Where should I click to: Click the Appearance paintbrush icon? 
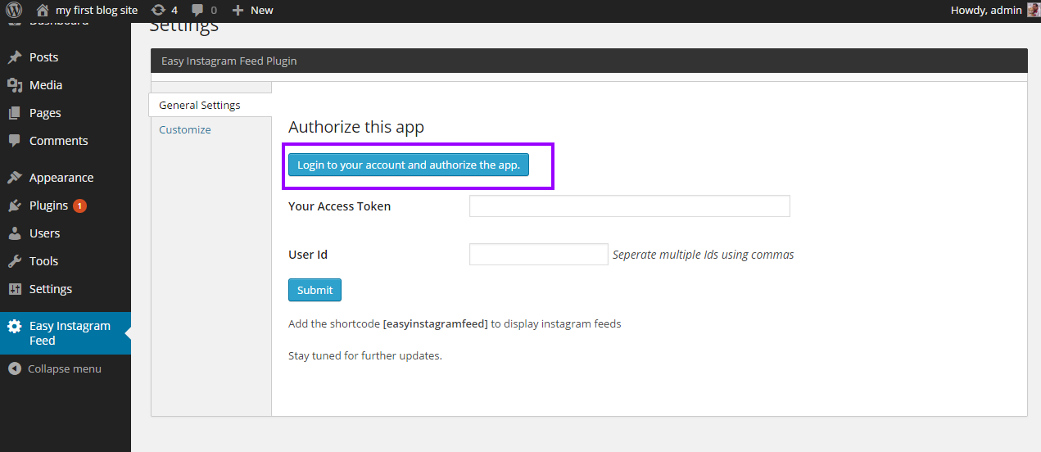[15, 178]
